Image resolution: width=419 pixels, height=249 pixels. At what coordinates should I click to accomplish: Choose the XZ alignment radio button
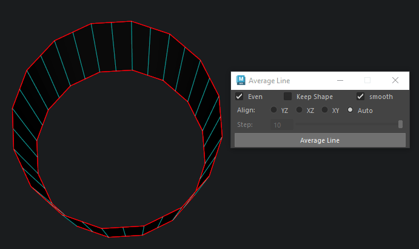coord(300,111)
